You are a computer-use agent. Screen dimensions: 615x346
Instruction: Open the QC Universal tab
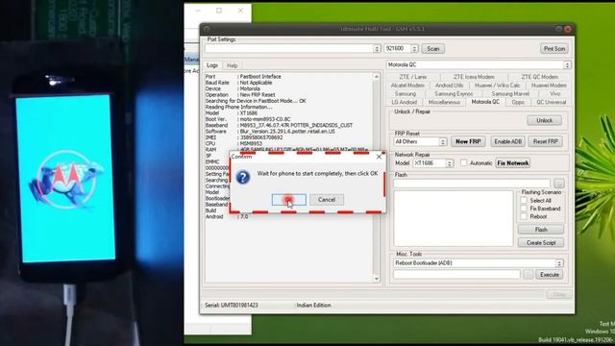click(551, 102)
